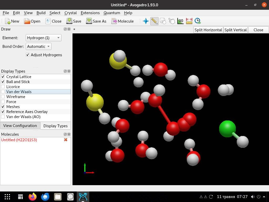This screenshot has height=202, width=269.
Task: Click the window layout icon in taskbar
Action: [20, 197]
